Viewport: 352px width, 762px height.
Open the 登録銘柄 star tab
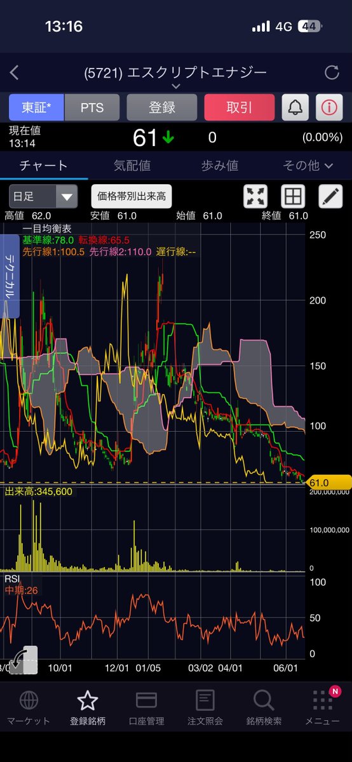(88, 708)
